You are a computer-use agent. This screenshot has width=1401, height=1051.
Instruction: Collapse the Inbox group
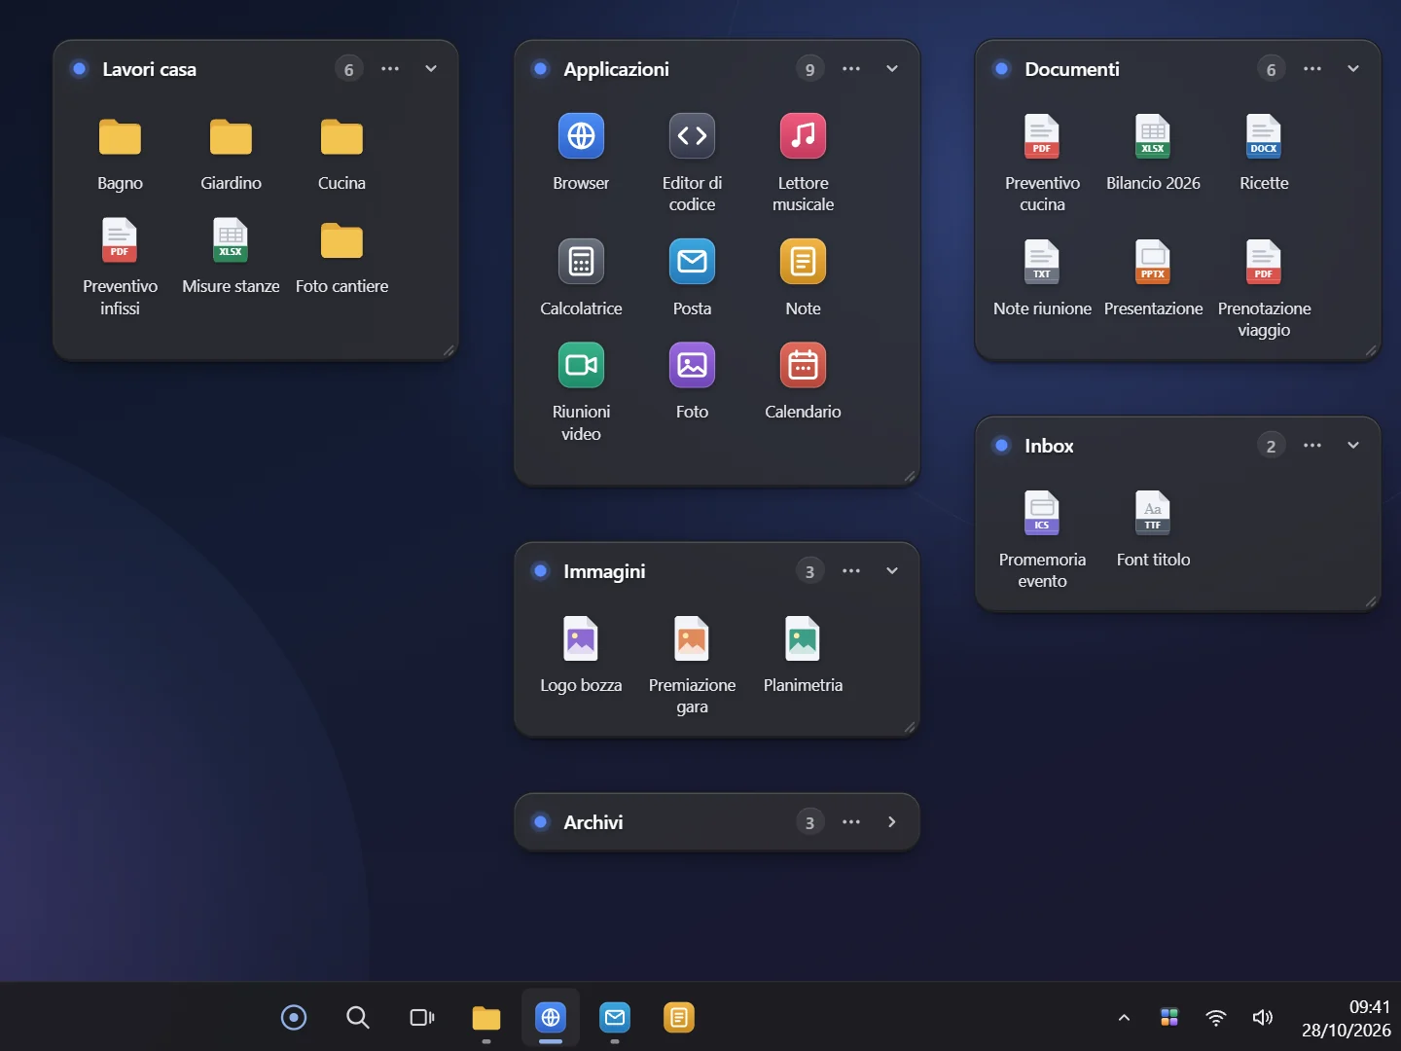click(x=1353, y=446)
